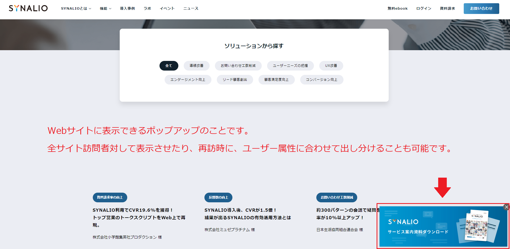The image size is (510, 249).
Task: Filter by リード顧客創出
Action: [235, 80]
